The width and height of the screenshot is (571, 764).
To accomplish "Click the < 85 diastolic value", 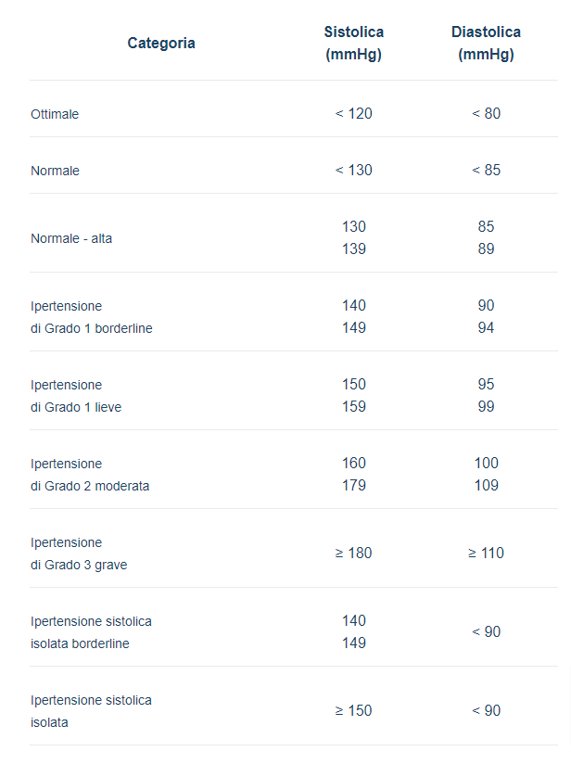I will (x=486, y=170).
